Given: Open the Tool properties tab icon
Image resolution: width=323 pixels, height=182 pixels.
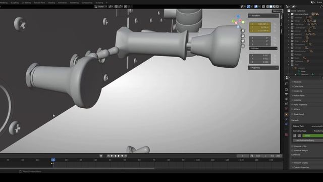Looking at the screenshot, I should tap(286, 83).
